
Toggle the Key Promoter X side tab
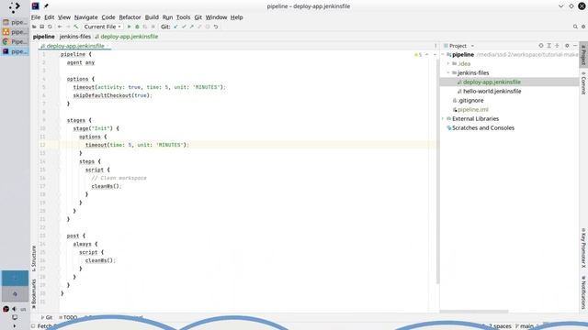(x=583, y=247)
